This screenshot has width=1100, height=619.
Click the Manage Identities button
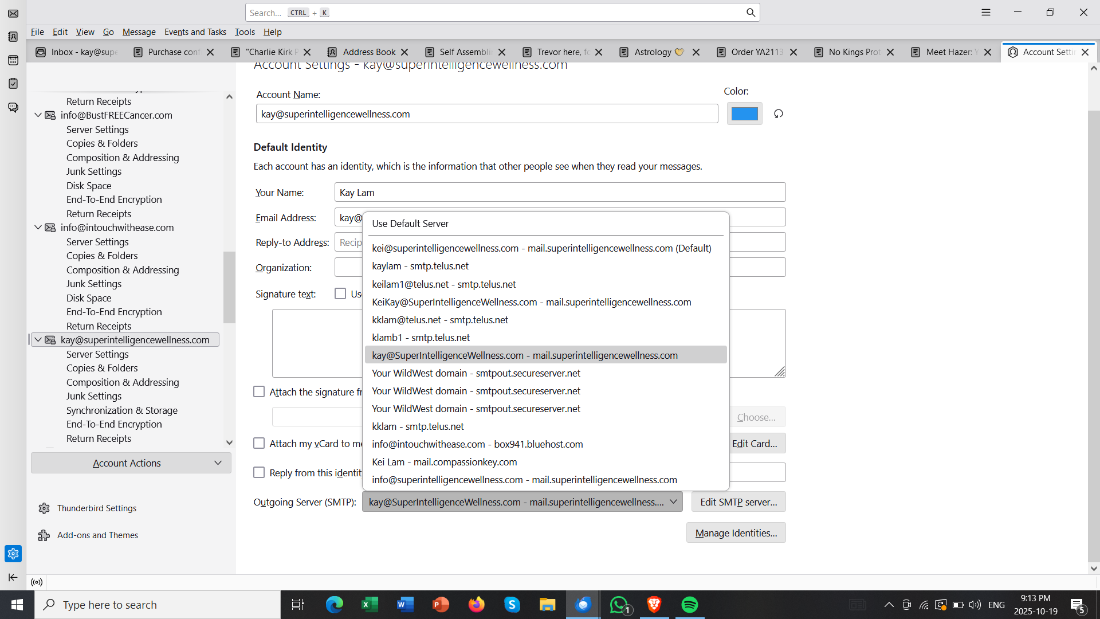click(736, 533)
